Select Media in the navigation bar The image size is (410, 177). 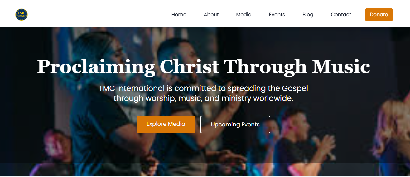[x=244, y=15]
